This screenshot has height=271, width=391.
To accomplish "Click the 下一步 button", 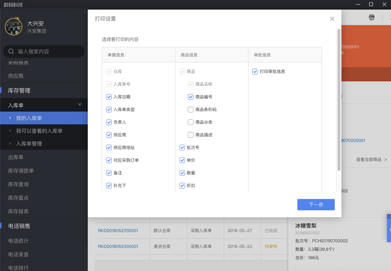I will pyautogui.click(x=316, y=204).
